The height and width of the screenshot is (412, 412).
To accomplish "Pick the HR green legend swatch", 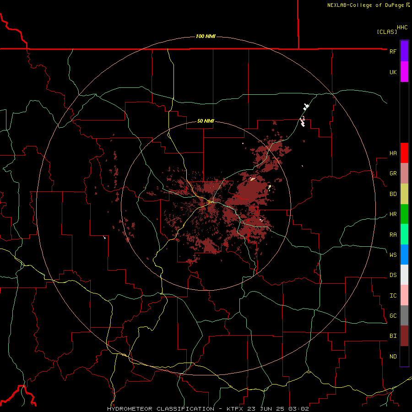I will [x=404, y=214].
